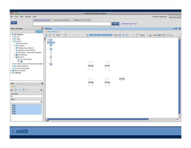The height and width of the screenshot is (148, 191).
Task: Click the first blue button in Pathways toolbar
Action: click(x=91, y=35)
